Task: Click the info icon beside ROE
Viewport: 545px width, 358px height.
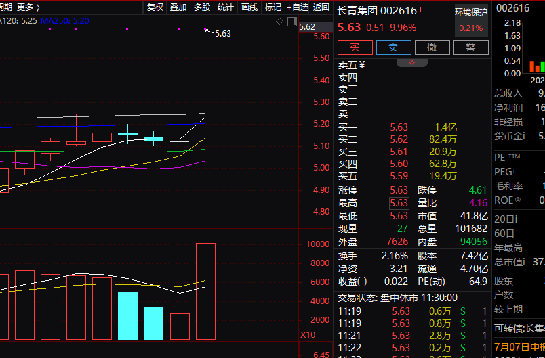Action: pyautogui.click(x=518, y=200)
